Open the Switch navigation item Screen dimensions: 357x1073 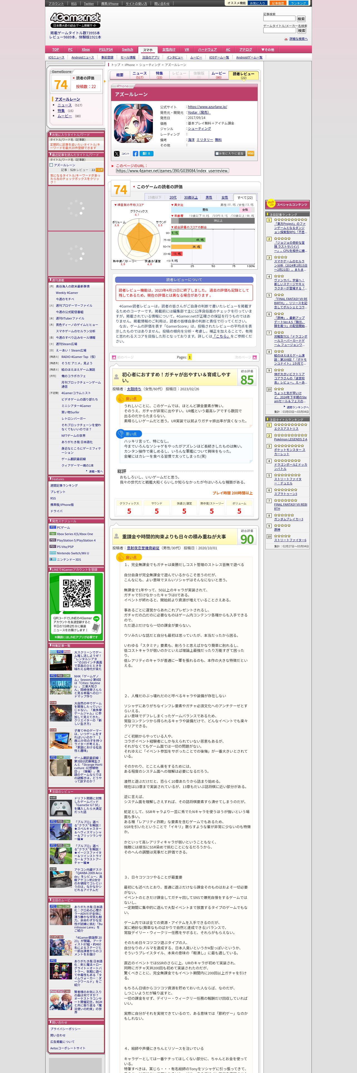tap(127, 50)
